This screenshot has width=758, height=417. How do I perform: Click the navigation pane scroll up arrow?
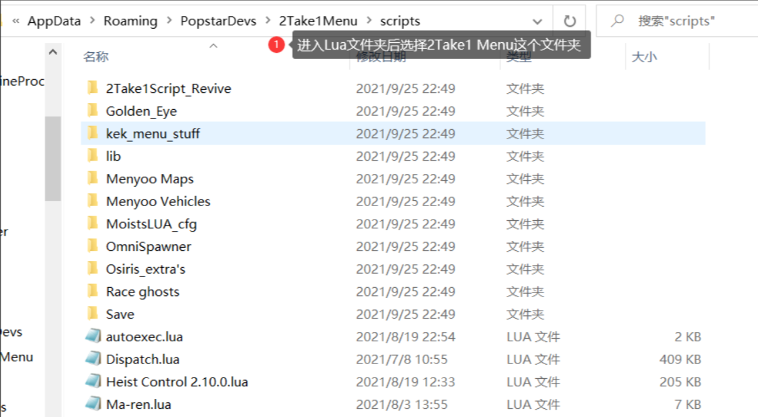[x=53, y=52]
